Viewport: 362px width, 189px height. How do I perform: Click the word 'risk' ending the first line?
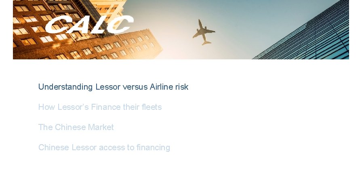pyautogui.click(x=183, y=87)
